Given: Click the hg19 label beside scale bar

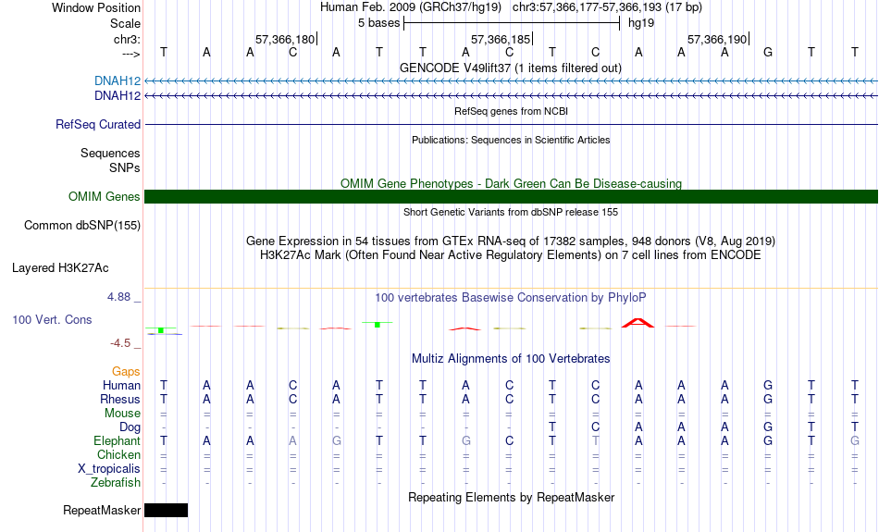Looking at the screenshot, I should [x=641, y=23].
